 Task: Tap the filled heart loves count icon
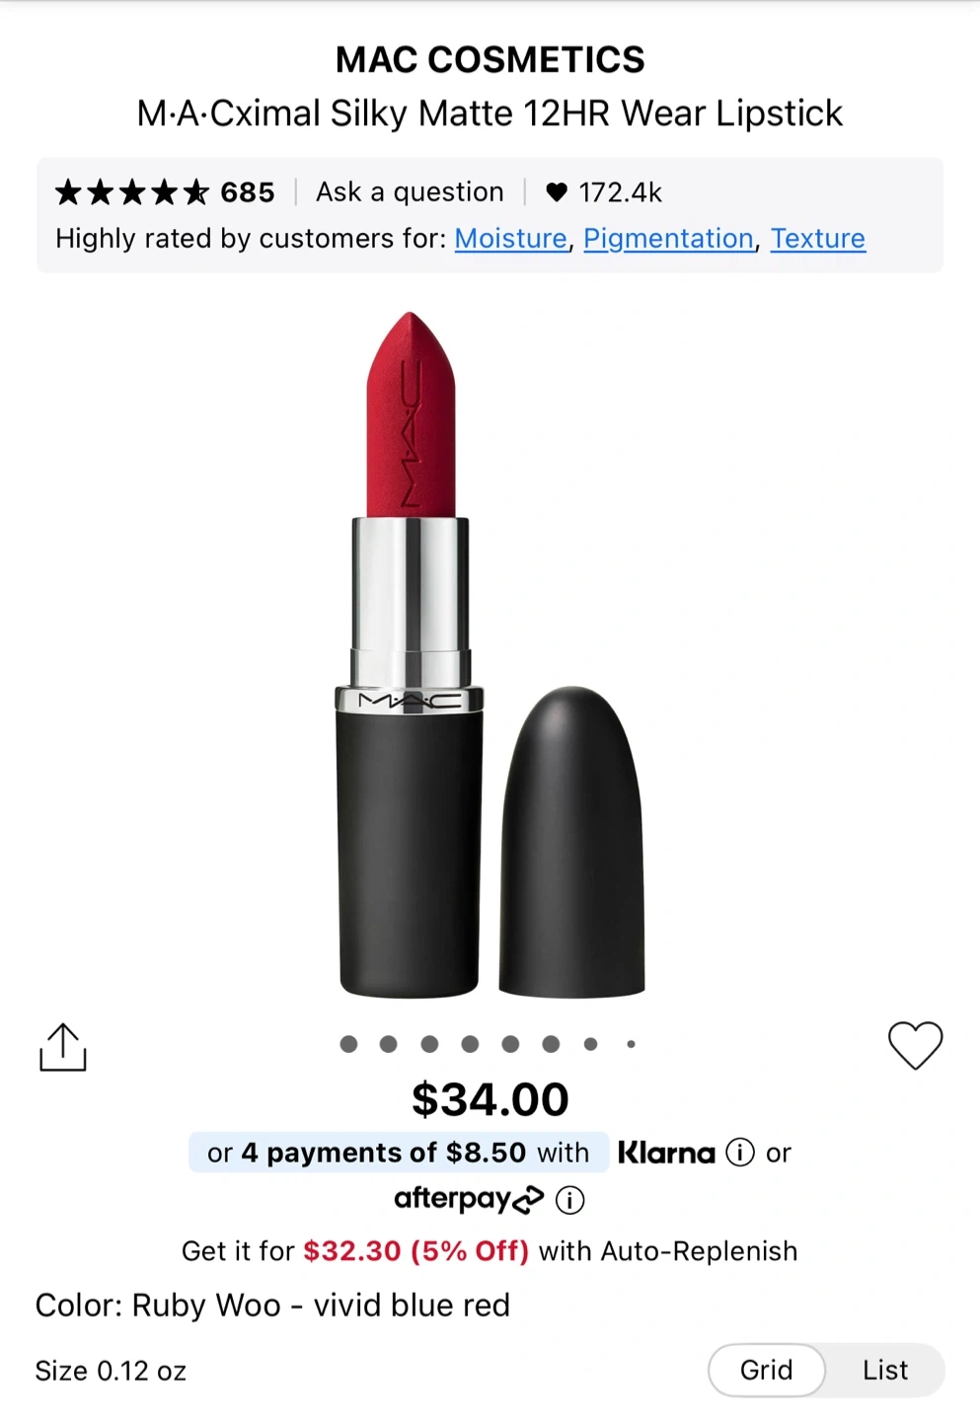coord(557,192)
